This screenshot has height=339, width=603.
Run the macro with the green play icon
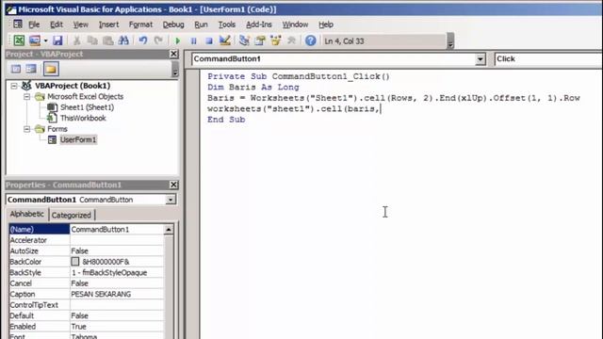coord(178,40)
